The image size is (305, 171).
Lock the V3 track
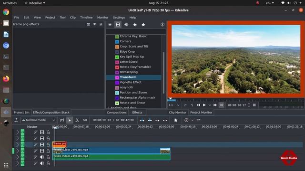(48, 138)
